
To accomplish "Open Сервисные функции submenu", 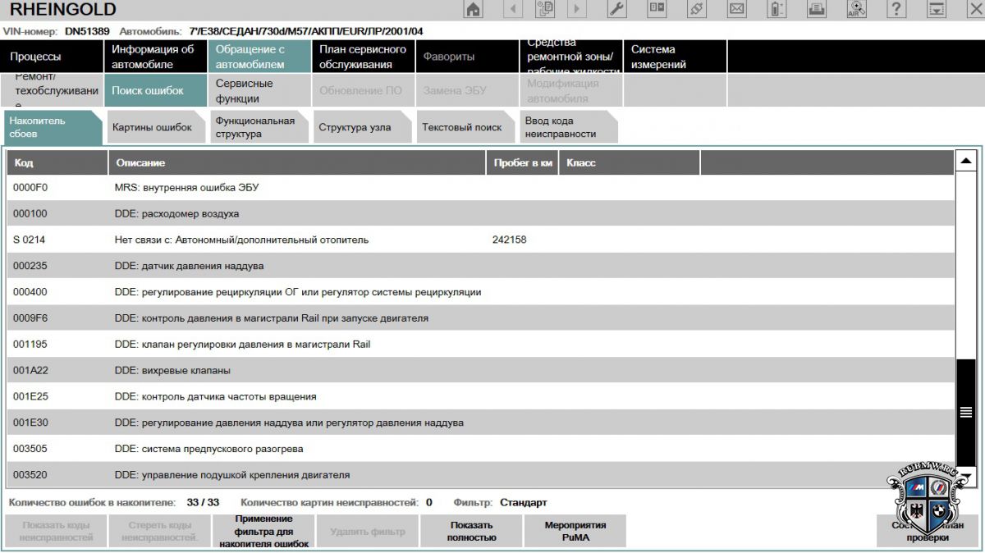I will pos(259,90).
